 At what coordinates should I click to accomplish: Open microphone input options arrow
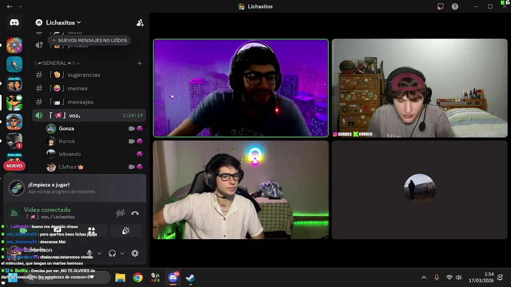[x=99, y=253]
